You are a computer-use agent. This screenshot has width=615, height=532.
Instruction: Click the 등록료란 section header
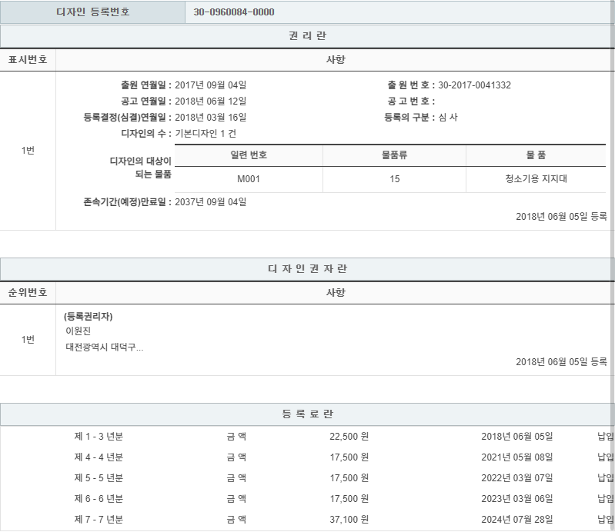(x=307, y=414)
